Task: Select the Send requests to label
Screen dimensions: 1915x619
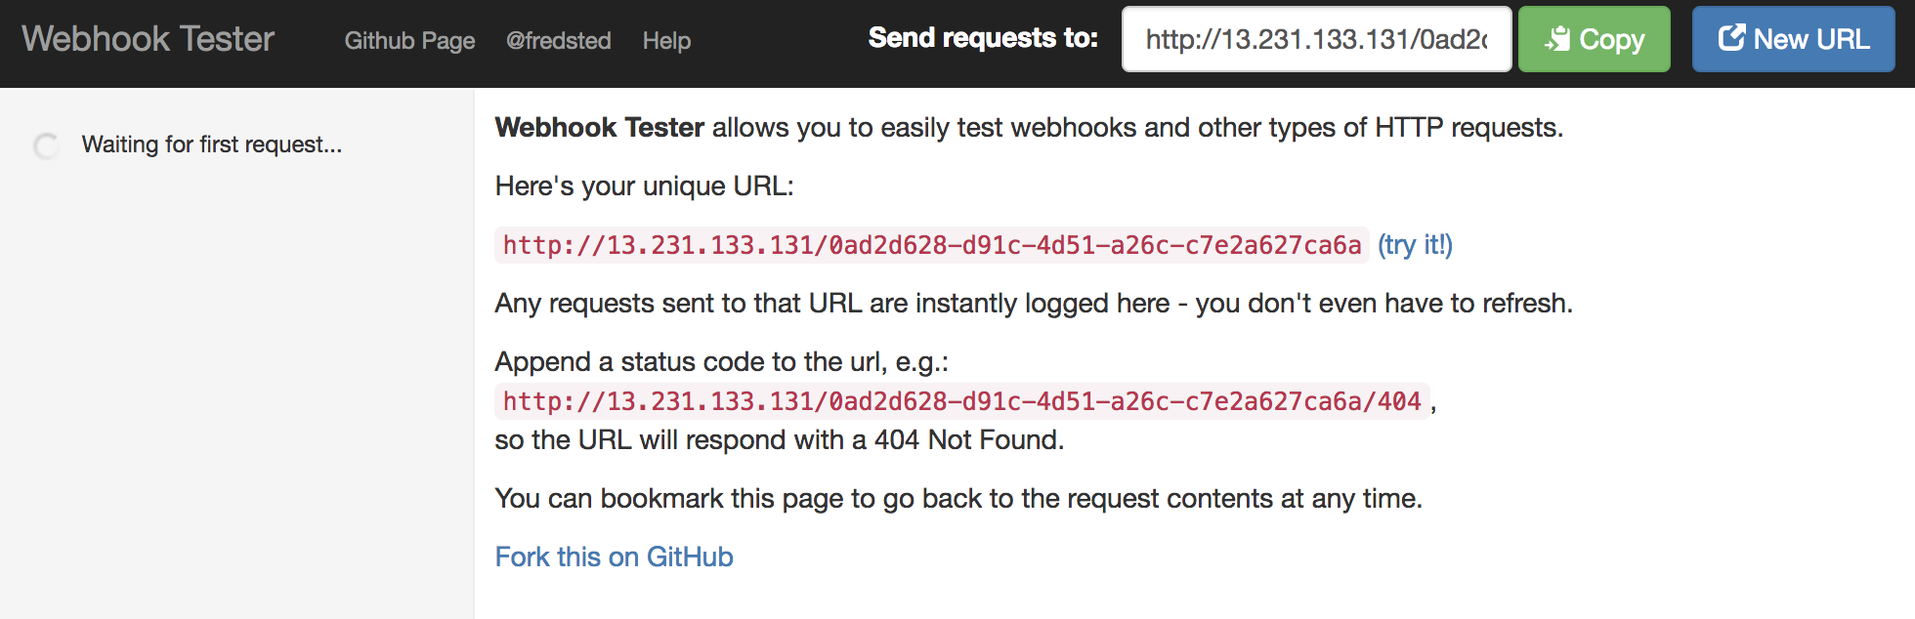Action: pos(984,39)
